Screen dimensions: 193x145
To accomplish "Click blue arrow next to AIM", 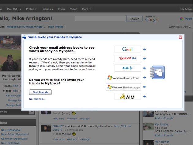I will (x=145, y=96).
